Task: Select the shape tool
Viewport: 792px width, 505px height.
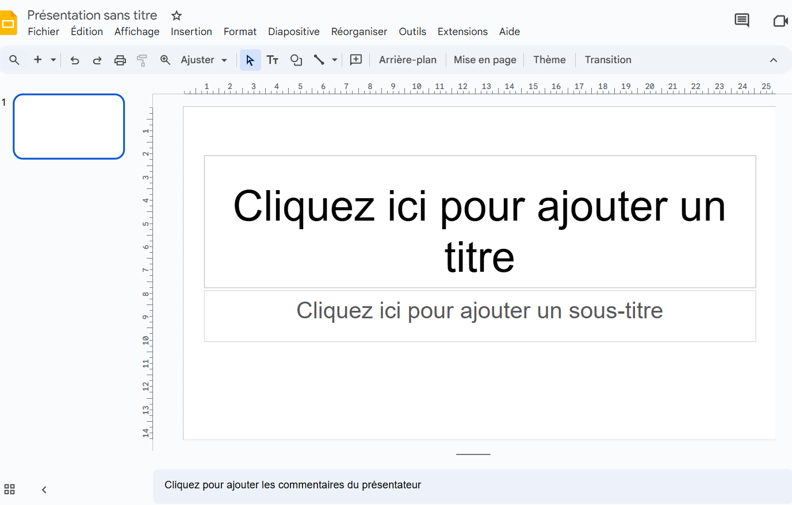Action: click(x=296, y=60)
